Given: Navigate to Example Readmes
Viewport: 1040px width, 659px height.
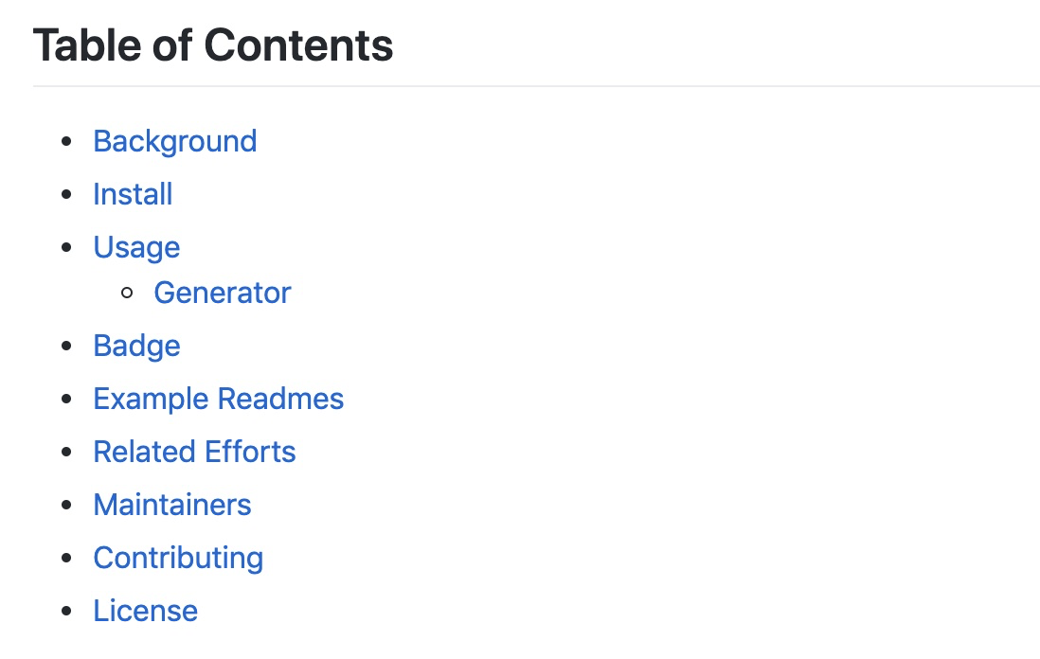Looking at the screenshot, I should tap(218, 399).
